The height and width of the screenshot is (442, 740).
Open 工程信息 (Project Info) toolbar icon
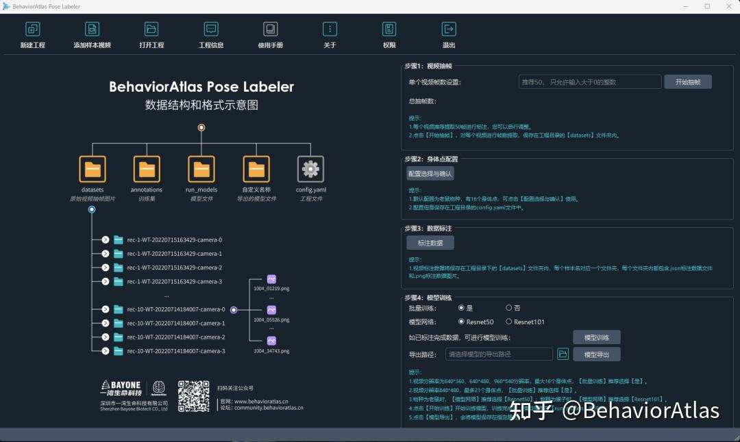pyautogui.click(x=211, y=29)
